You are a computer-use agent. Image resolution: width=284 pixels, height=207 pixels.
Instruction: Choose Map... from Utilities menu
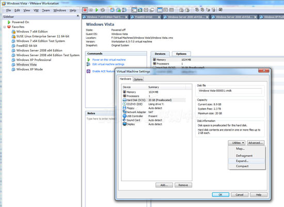click(x=246, y=149)
